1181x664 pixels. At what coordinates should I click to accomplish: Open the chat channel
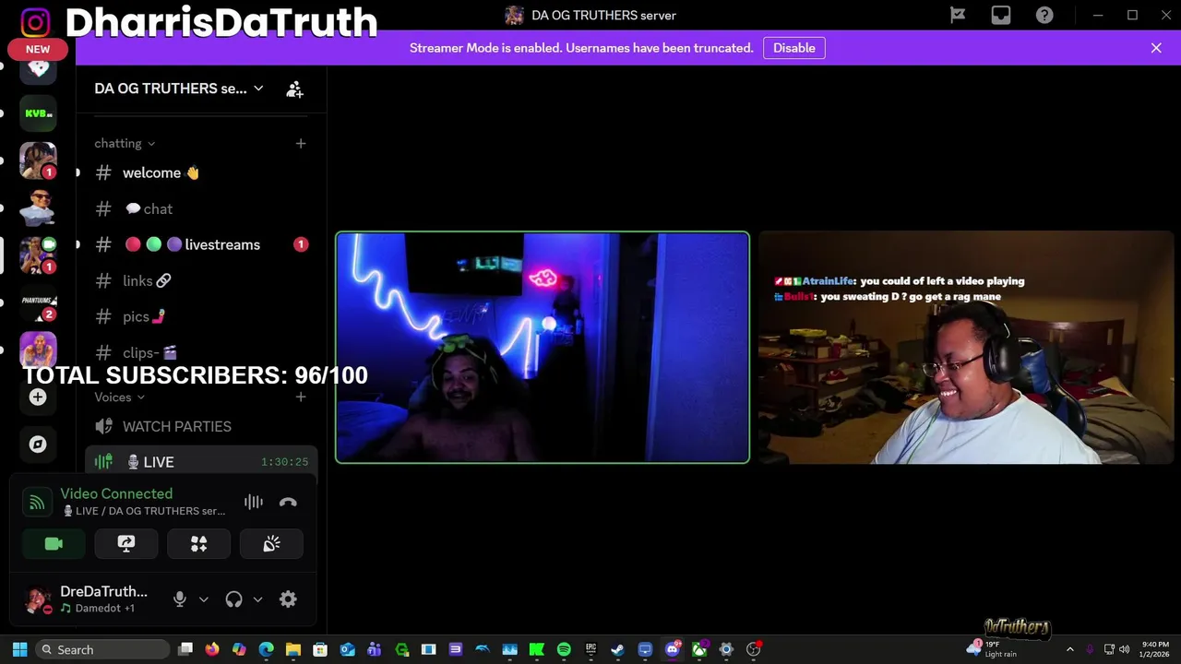(201, 208)
